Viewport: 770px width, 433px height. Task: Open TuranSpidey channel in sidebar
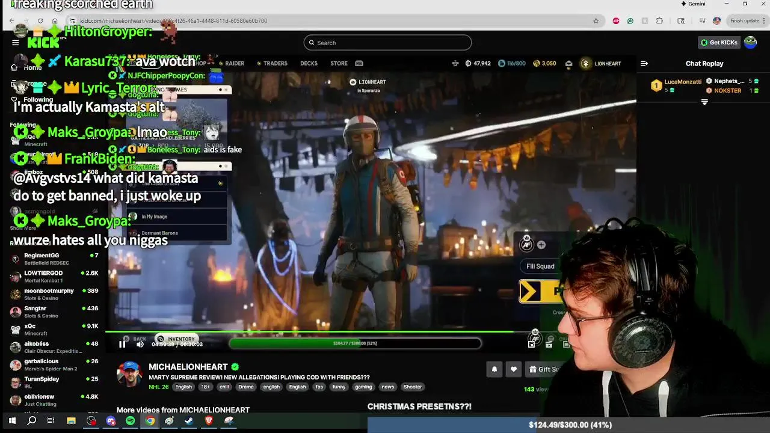coord(54,382)
